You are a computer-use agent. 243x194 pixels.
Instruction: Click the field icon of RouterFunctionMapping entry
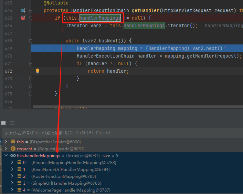coord(19,176)
